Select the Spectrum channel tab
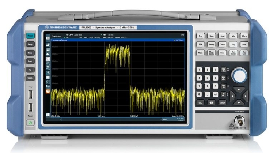The height and width of the screenshot is (153, 277). click(x=57, y=36)
